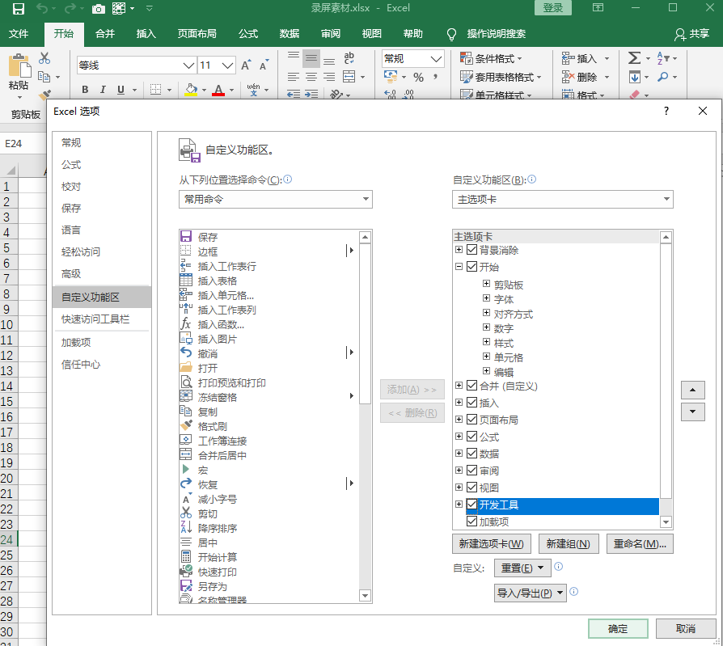Open the font name 等线 dropdown
Screen dimensions: 723x646
click(x=188, y=65)
